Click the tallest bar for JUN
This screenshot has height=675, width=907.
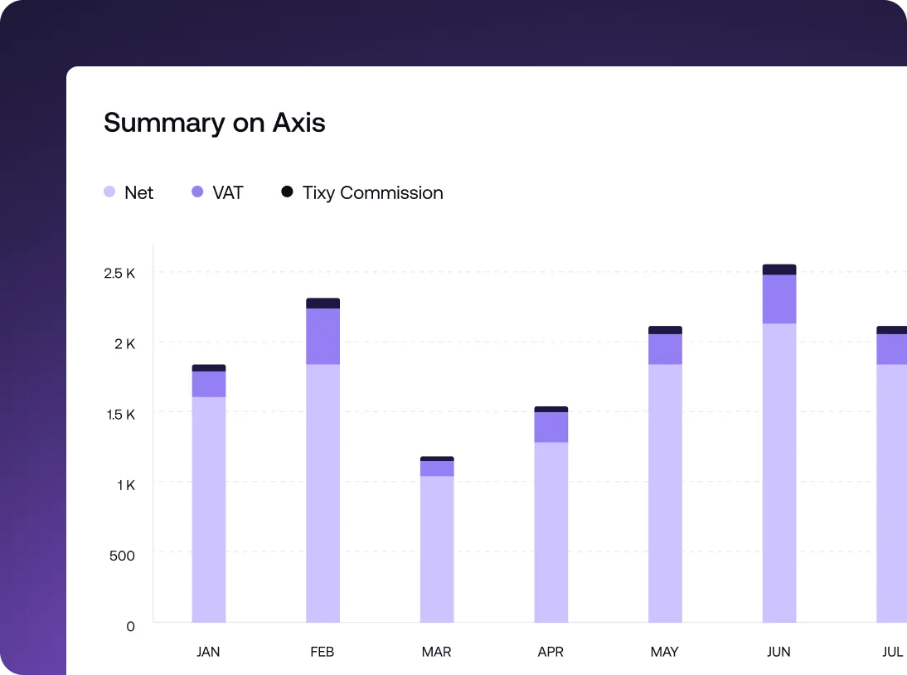778,456
